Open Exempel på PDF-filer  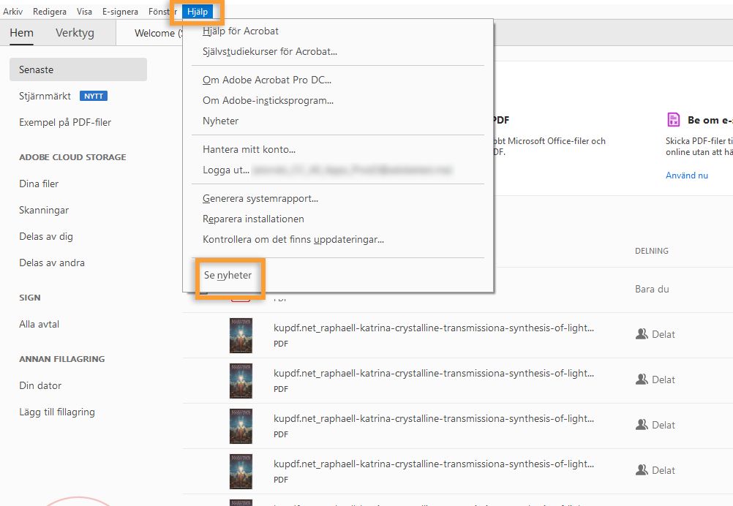point(65,122)
